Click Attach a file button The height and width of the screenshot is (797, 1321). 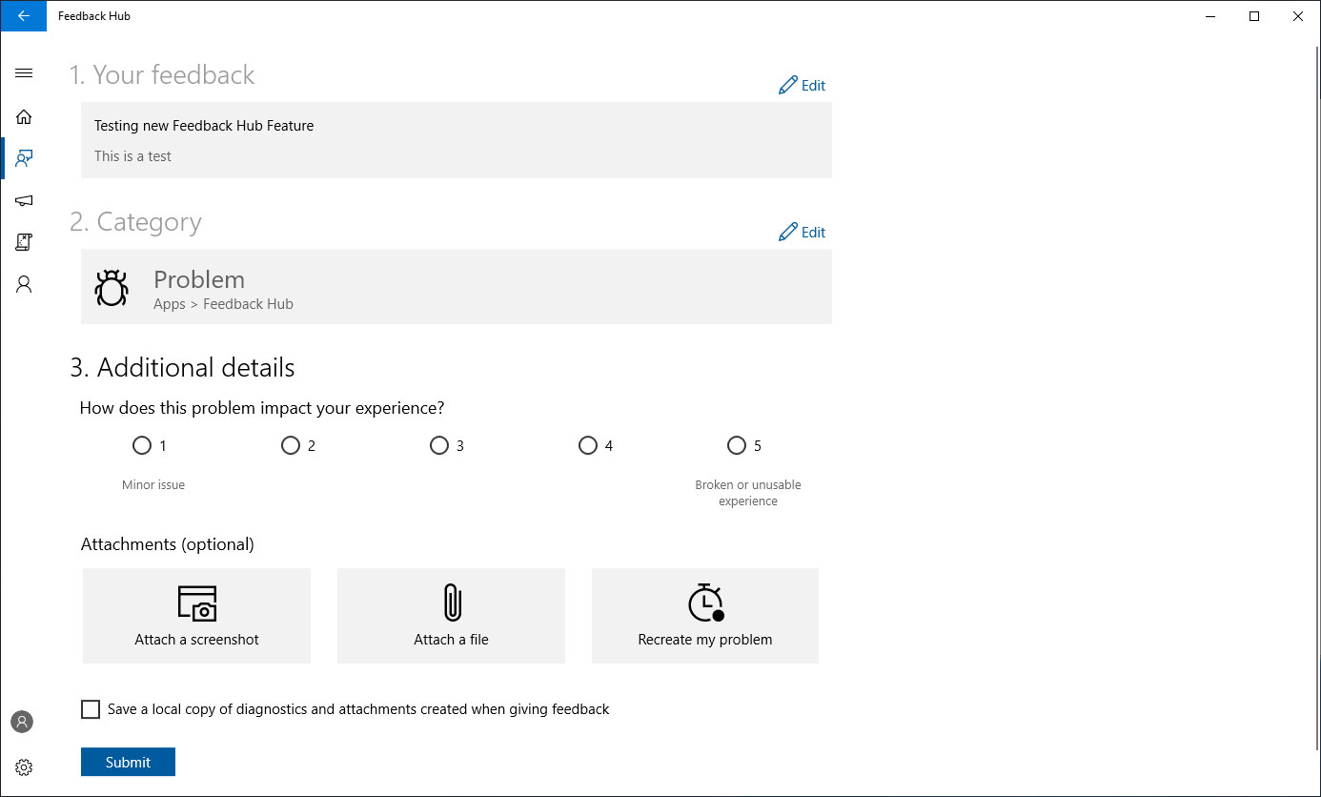tap(451, 616)
